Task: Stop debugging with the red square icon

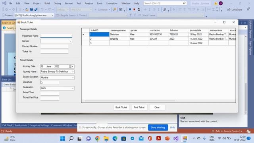Action: tap(134, 10)
